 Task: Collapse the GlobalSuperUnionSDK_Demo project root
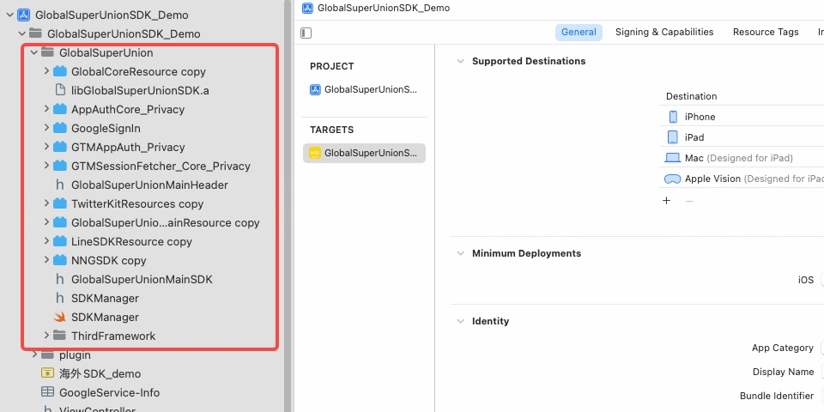tap(9, 15)
